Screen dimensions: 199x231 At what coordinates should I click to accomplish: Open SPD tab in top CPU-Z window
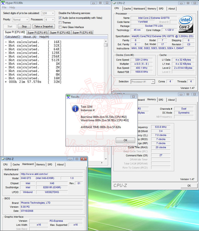(161, 9)
